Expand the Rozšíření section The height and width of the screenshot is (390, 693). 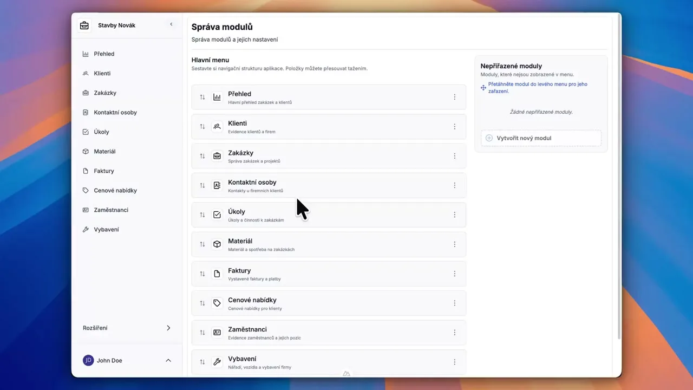128,328
